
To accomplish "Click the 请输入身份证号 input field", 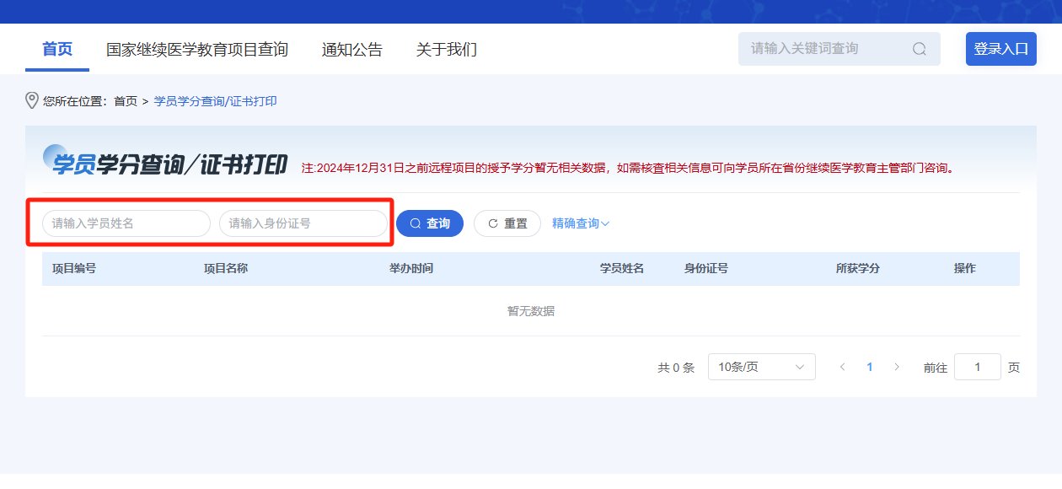I will [x=303, y=223].
